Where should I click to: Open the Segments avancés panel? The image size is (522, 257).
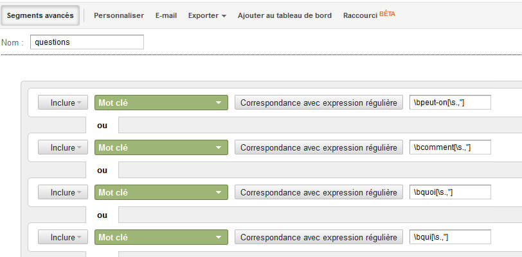tap(40, 15)
